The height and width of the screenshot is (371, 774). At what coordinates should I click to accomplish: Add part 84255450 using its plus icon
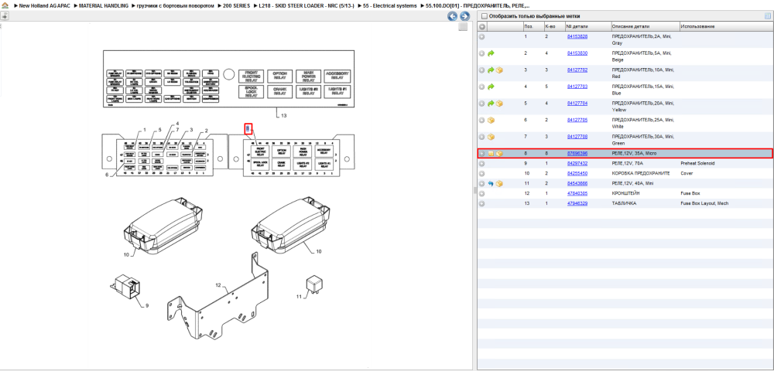(x=482, y=173)
